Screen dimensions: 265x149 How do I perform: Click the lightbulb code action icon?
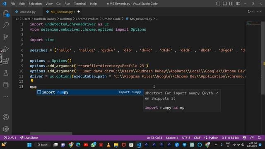point(32,81)
